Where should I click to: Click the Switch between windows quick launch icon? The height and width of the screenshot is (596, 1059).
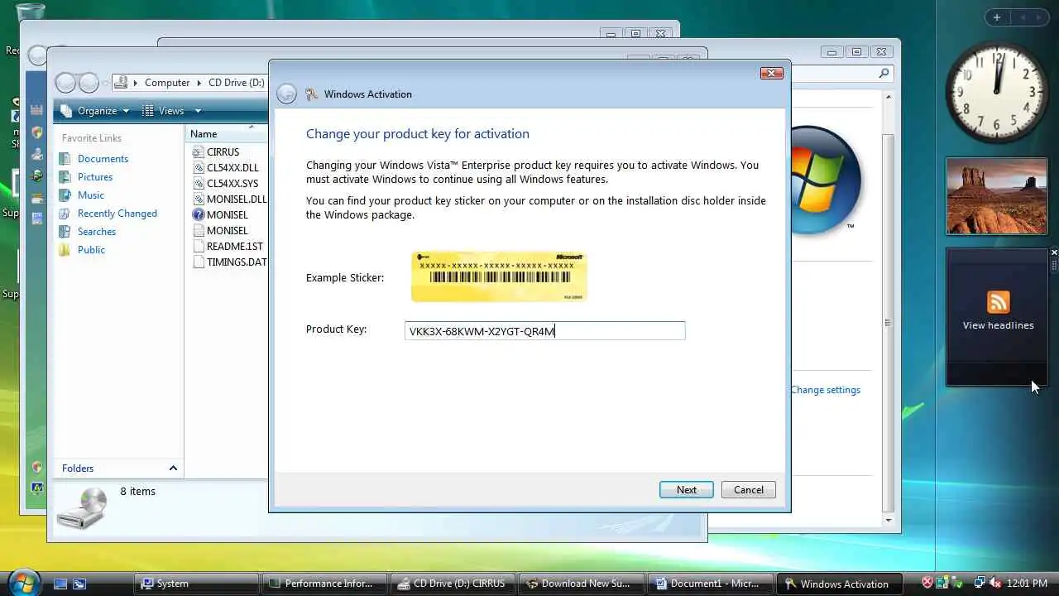click(79, 584)
